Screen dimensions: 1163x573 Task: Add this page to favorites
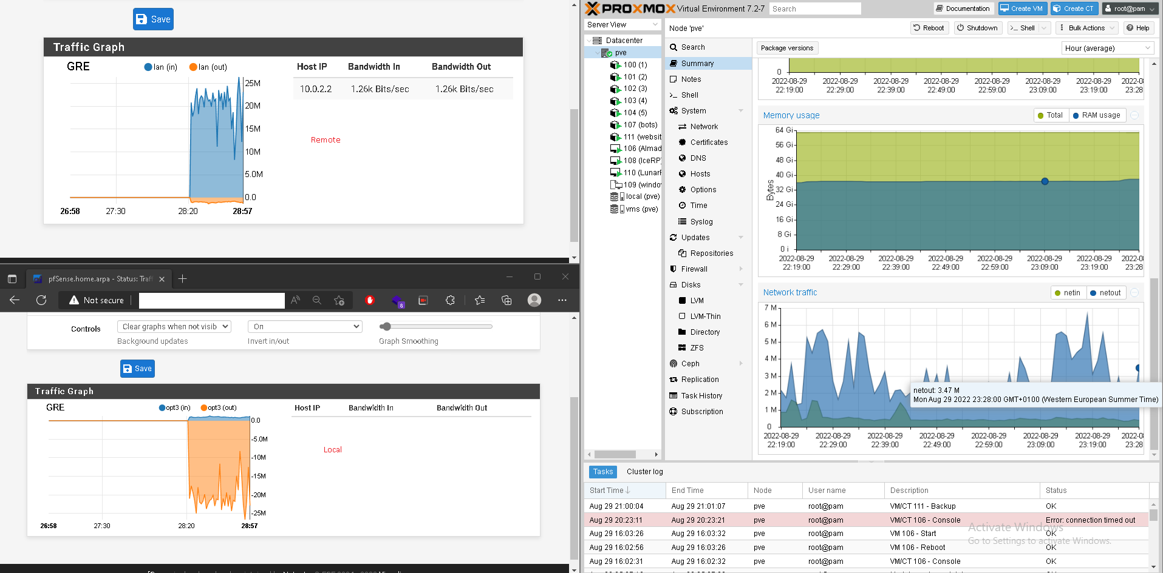tap(339, 300)
